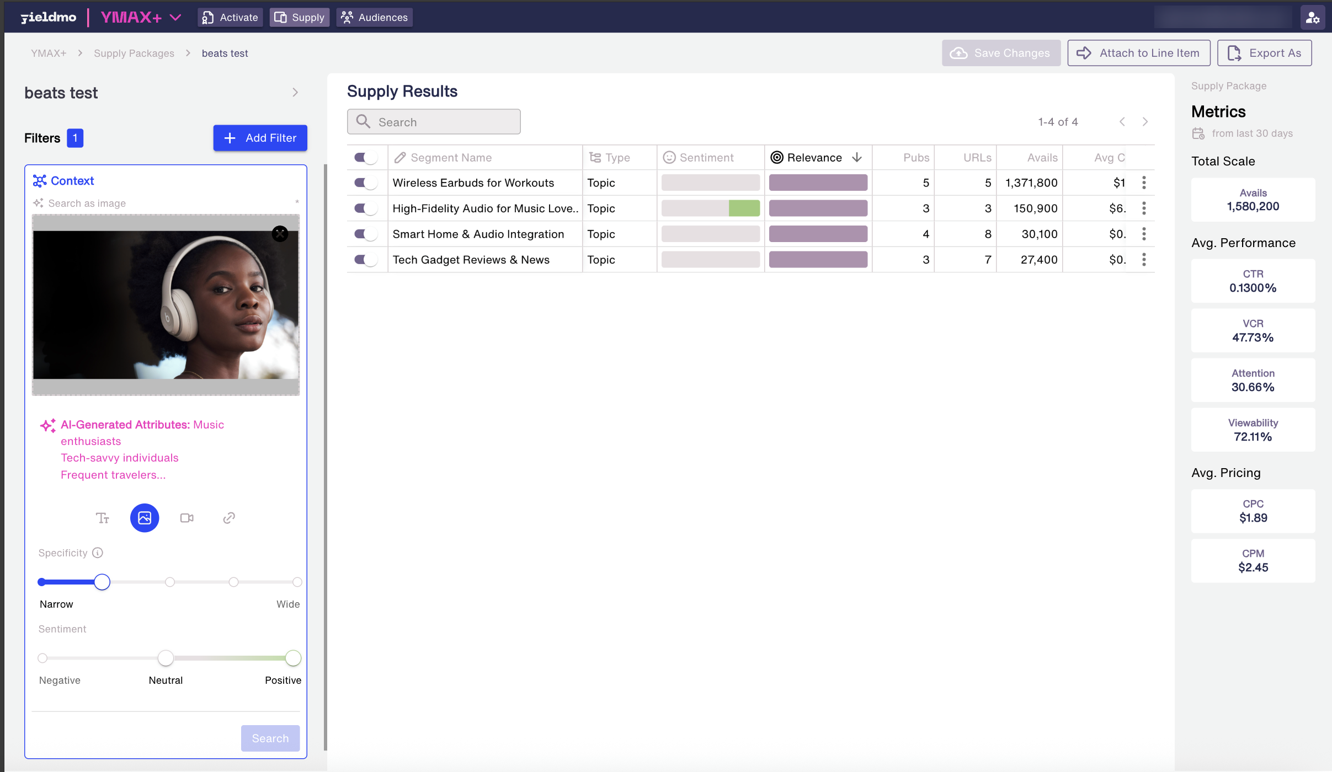Click the uploaded headphones image thumbnail
The height and width of the screenshot is (772, 1332).
click(x=166, y=305)
